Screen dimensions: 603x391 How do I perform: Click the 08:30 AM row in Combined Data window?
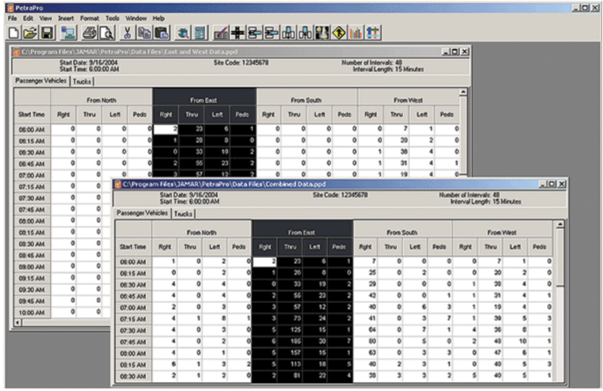coord(133,376)
